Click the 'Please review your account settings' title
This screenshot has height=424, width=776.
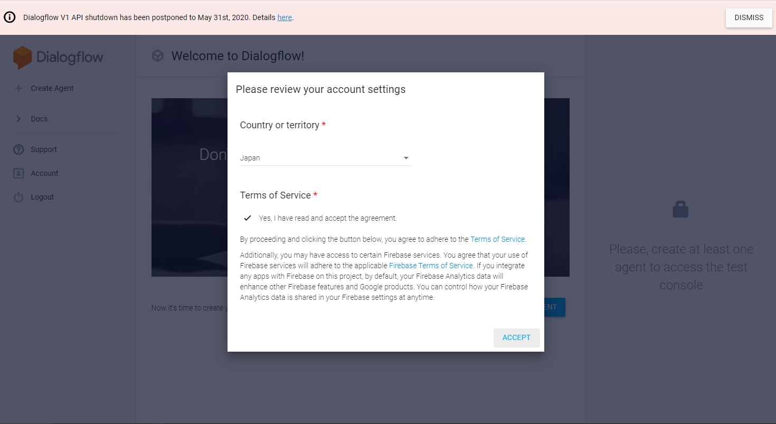pos(320,89)
